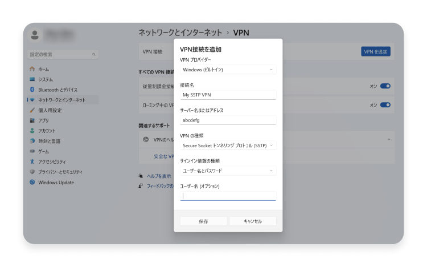Click the network Wi-Fi icon in the sidebar
The height and width of the screenshot is (267, 427).
click(x=32, y=100)
